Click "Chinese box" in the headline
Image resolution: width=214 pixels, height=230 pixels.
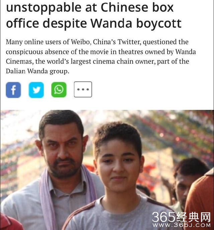[x=137, y=8]
